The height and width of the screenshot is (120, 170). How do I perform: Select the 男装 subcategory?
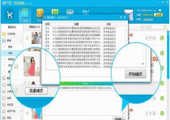[10, 47]
